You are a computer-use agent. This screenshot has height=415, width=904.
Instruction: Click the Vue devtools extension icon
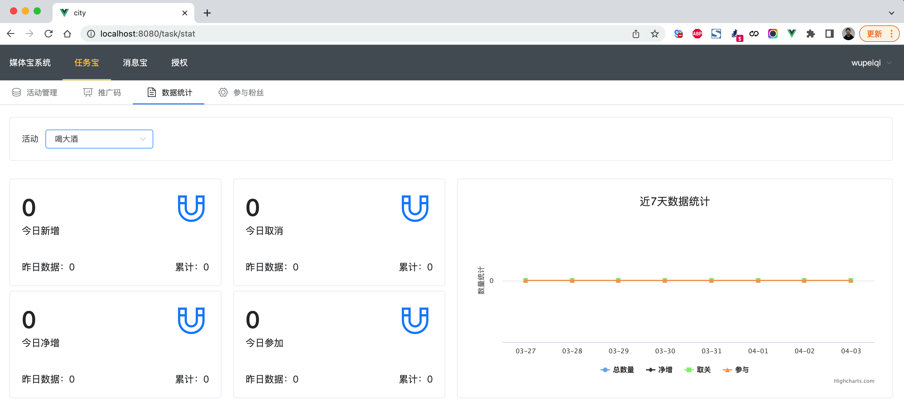[x=791, y=34]
